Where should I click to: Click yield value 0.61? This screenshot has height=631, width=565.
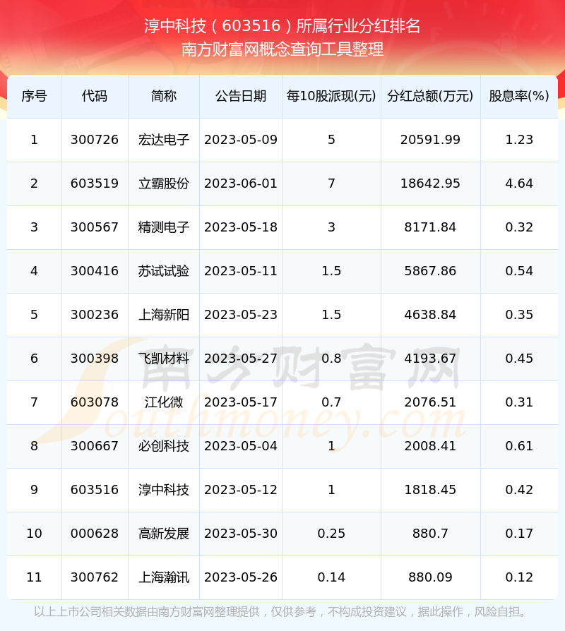pos(519,446)
